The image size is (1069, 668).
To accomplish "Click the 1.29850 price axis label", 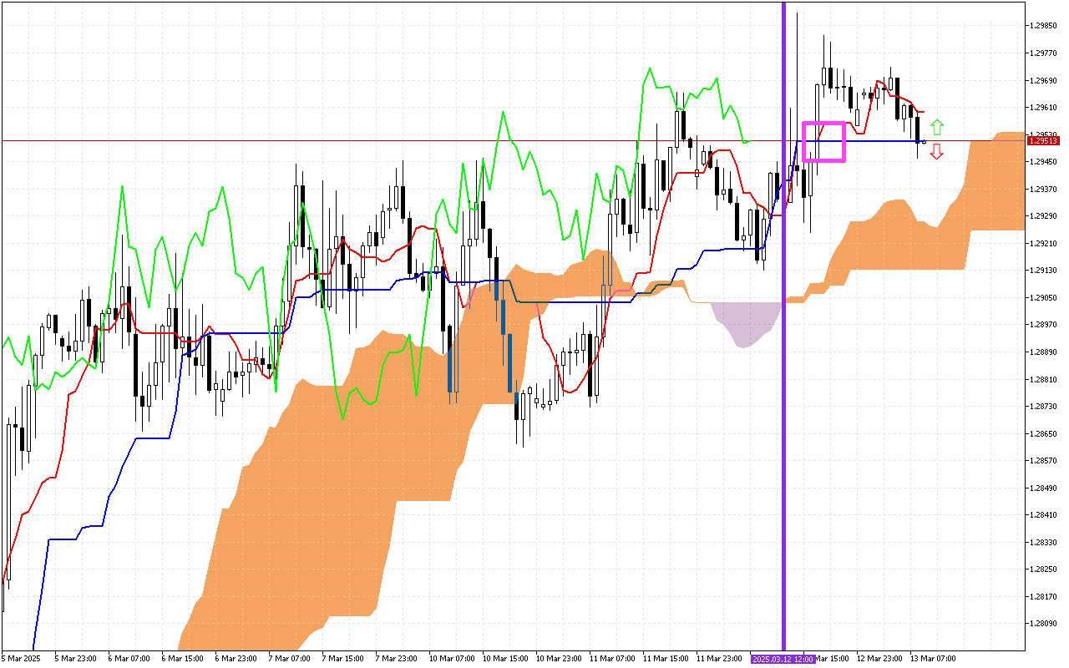I will point(1044,27).
